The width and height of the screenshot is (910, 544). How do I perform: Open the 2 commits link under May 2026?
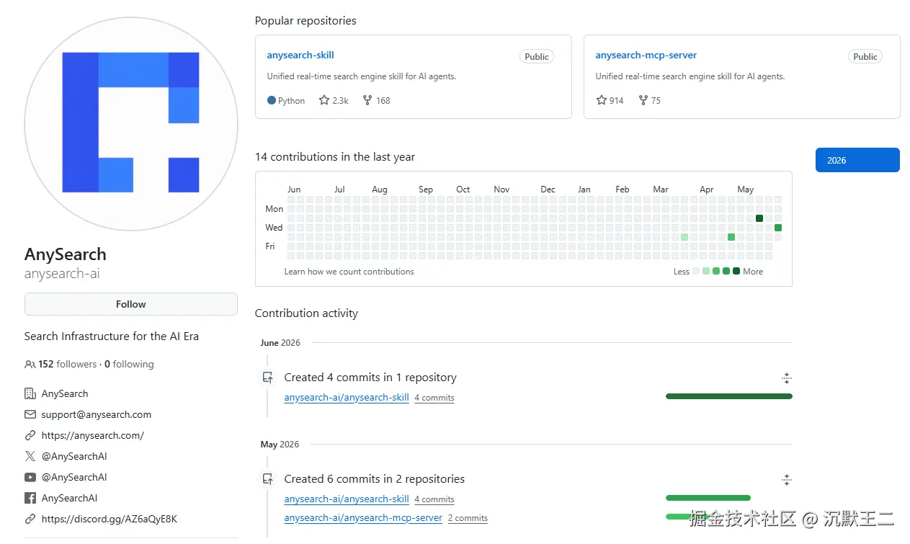pos(468,518)
